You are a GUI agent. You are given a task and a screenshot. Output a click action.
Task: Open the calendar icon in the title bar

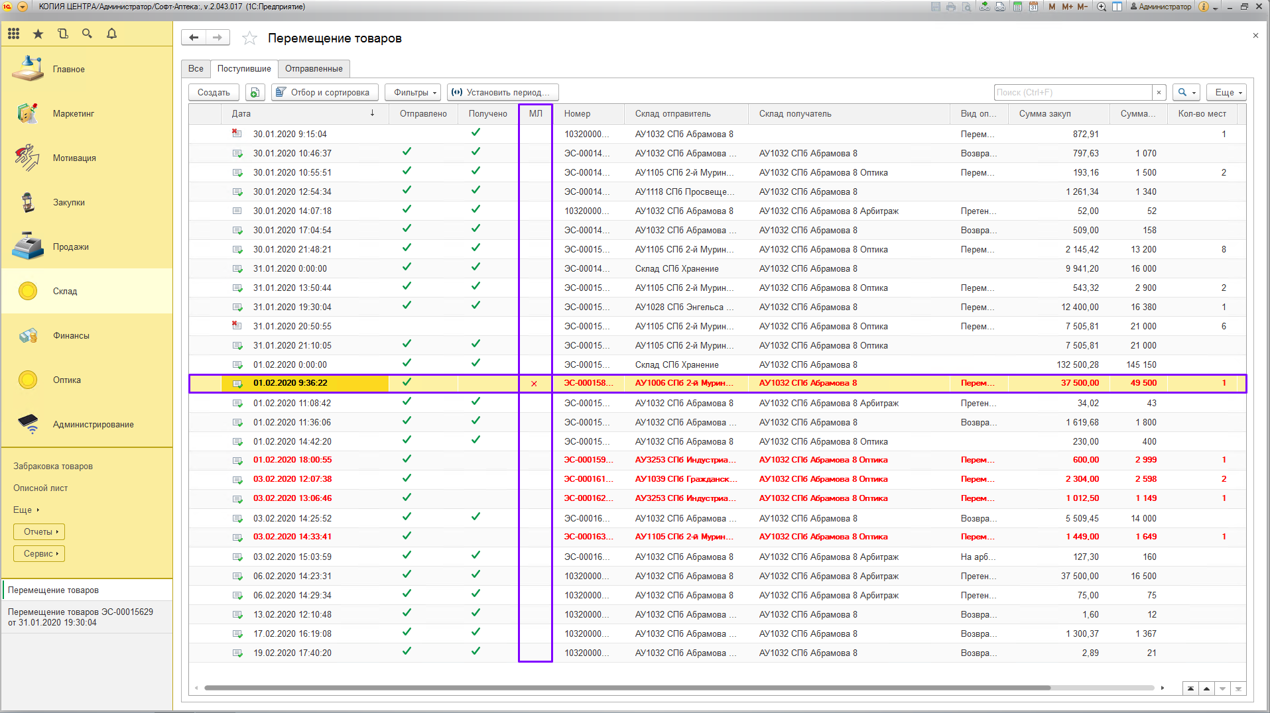click(1033, 7)
